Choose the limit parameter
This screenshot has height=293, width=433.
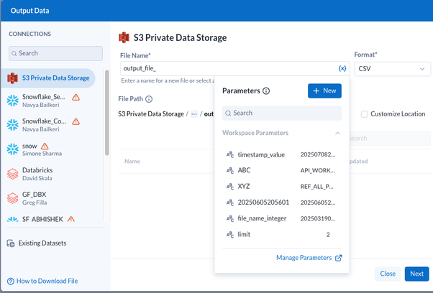pos(282,235)
